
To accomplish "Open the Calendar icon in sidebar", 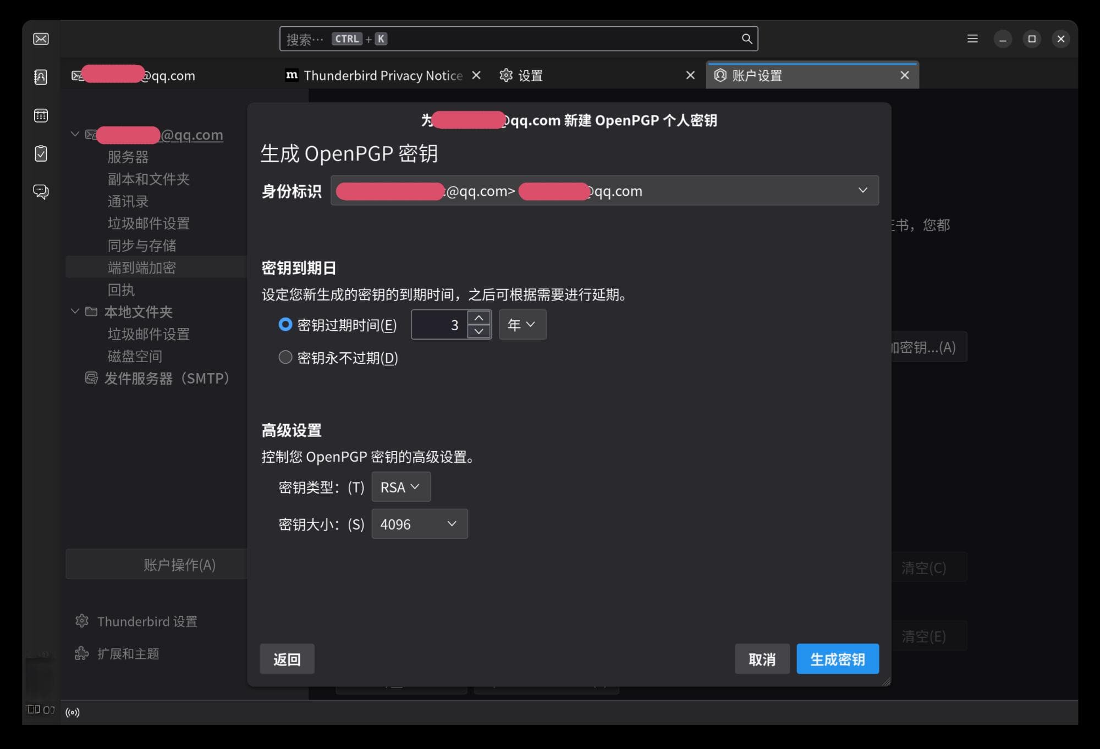I will (41, 115).
